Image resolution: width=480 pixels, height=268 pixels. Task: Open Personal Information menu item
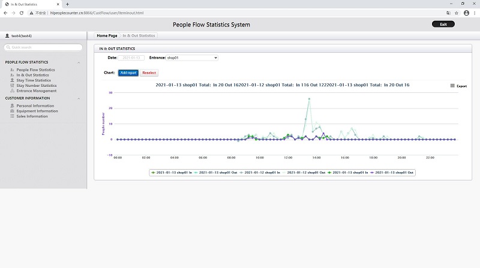pyautogui.click(x=35, y=106)
